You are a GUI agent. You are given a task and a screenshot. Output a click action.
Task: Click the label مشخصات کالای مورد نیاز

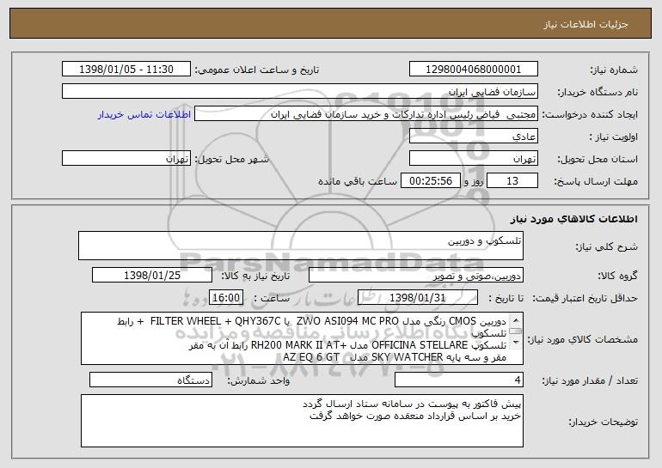coord(583,339)
